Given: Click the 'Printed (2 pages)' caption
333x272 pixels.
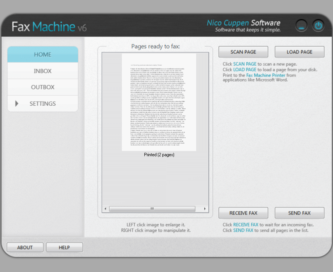Looking at the screenshot, I should pyautogui.click(x=159, y=155).
